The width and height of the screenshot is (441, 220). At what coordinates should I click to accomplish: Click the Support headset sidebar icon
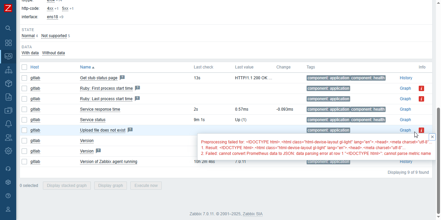tap(8, 169)
